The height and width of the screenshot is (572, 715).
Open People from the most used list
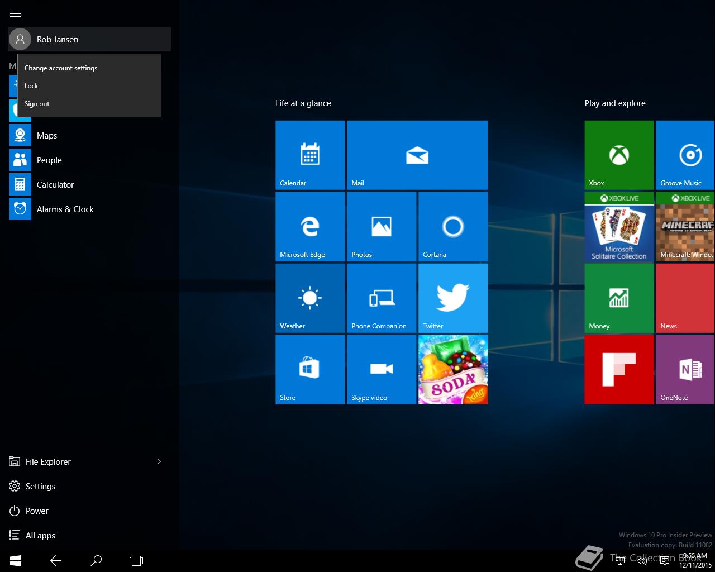click(89, 160)
